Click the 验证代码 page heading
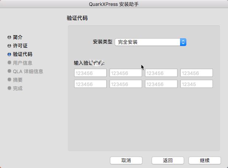228x168 pixels. (77, 18)
